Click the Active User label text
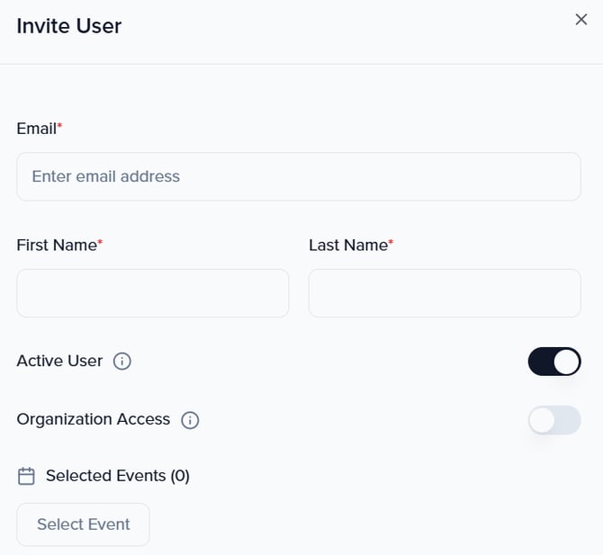The width and height of the screenshot is (603, 555). pos(59,361)
